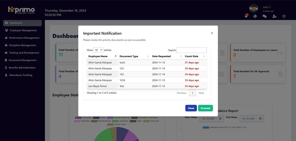Sort table by Employee Name column

(x=103, y=56)
